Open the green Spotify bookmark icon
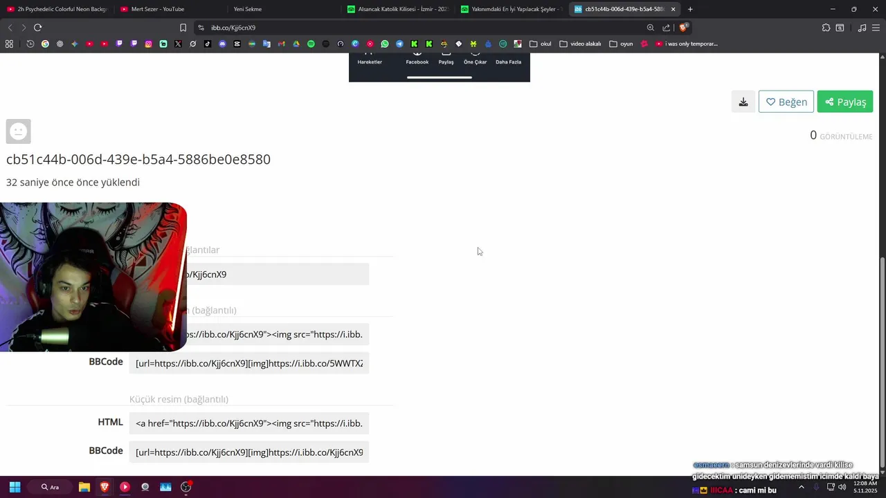 coord(311,44)
